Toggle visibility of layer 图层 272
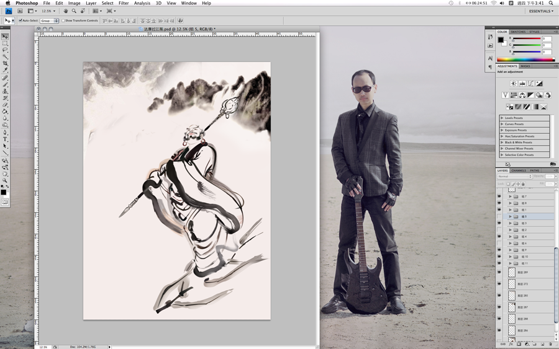Viewport: 559px width, 349px height. tap(499, 284)
